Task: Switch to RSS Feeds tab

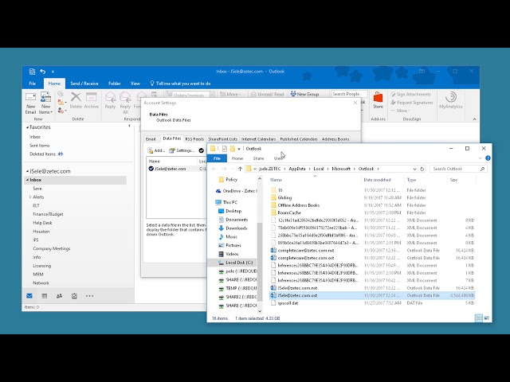Action: [194, 139]
